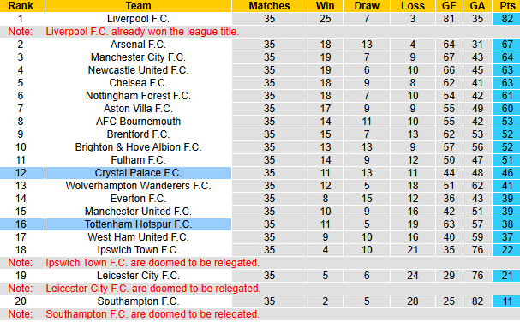520x322 pixels.
Task: Click the Team column header
Action: tap(138, 6)
